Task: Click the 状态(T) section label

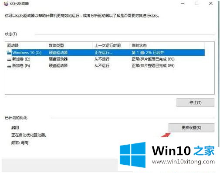Action: tap(11, 34)
